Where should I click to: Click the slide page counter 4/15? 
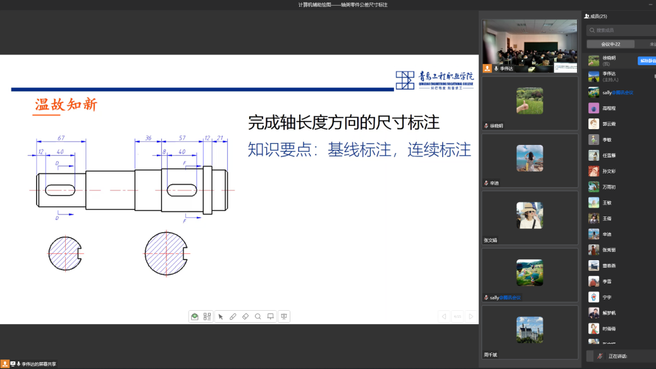(457, 316)
